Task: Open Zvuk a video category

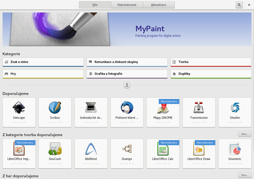Action: click(43, 62)
